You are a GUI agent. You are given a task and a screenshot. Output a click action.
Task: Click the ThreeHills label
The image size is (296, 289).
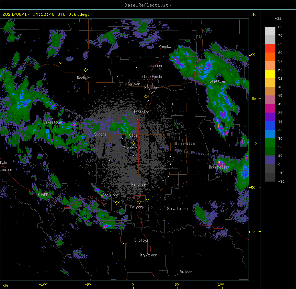click(184, 143)
